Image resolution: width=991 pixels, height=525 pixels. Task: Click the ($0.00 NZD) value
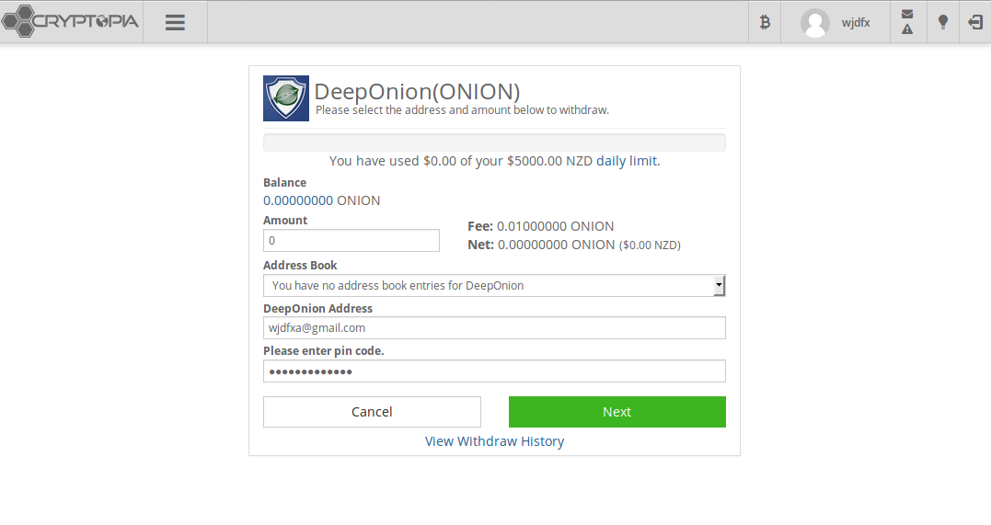(x=650, y=245)
